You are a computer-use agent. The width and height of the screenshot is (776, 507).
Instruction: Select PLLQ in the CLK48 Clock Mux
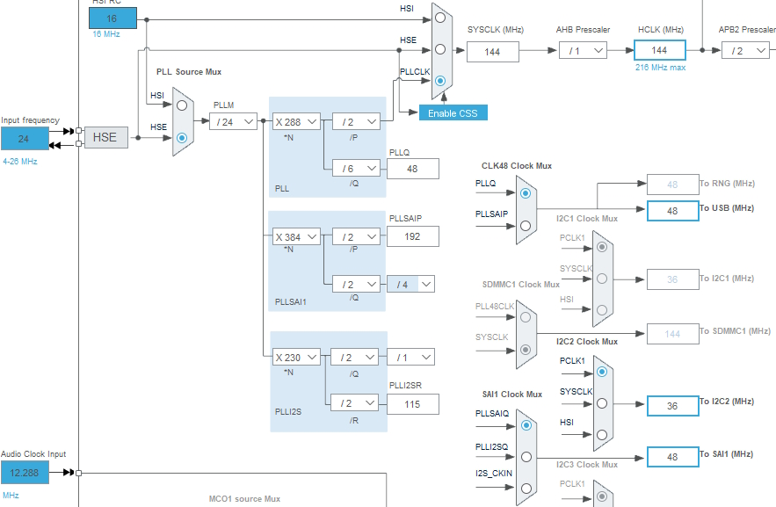point(526,193)
